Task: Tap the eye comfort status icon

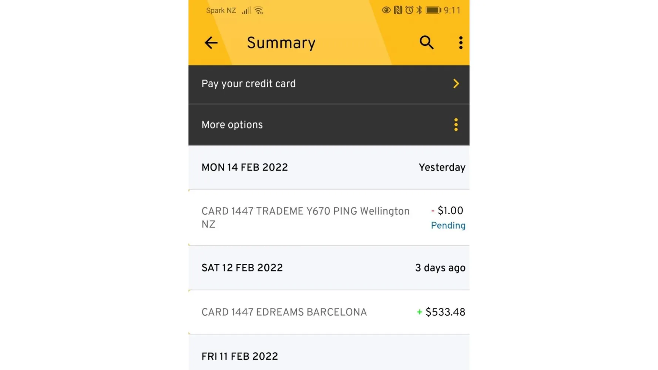Action: (386, 10)
